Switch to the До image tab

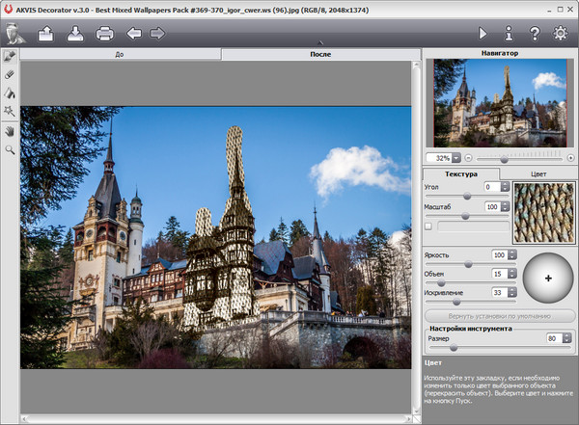pyautogui.click(x=119, y=55)
